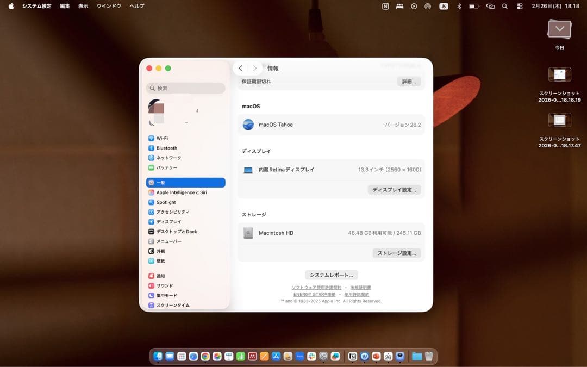Select スクリーンショット 18.17.47 desktop file
This screenshot has height=367, width=587.
(559, 120)
